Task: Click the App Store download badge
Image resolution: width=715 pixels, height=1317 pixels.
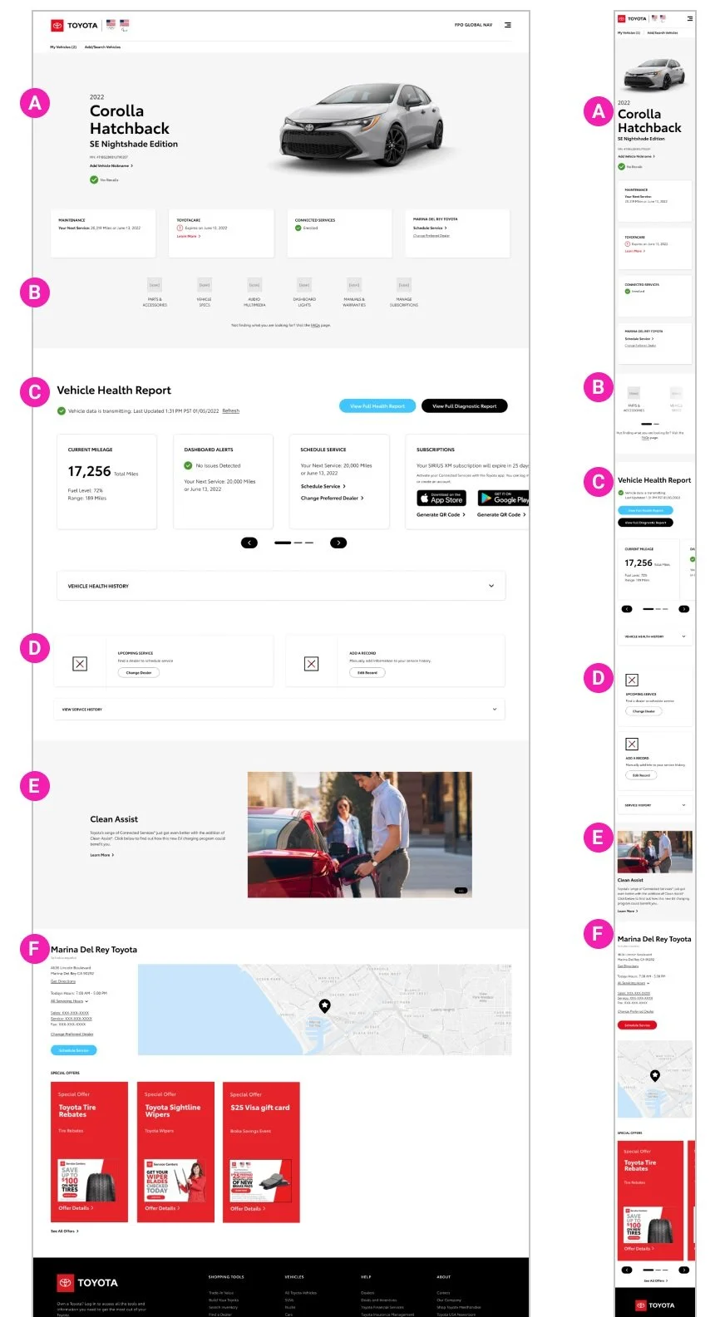Action: click(x=441, y=498)
